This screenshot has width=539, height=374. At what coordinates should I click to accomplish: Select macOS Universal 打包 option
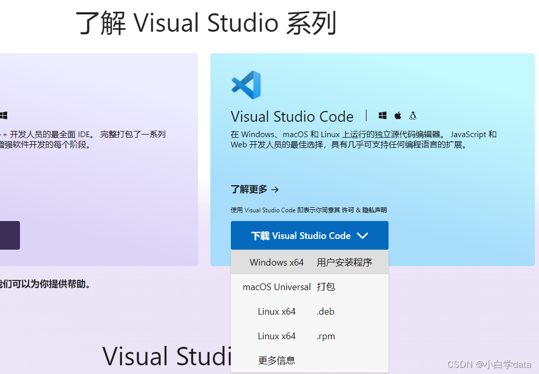309,287
